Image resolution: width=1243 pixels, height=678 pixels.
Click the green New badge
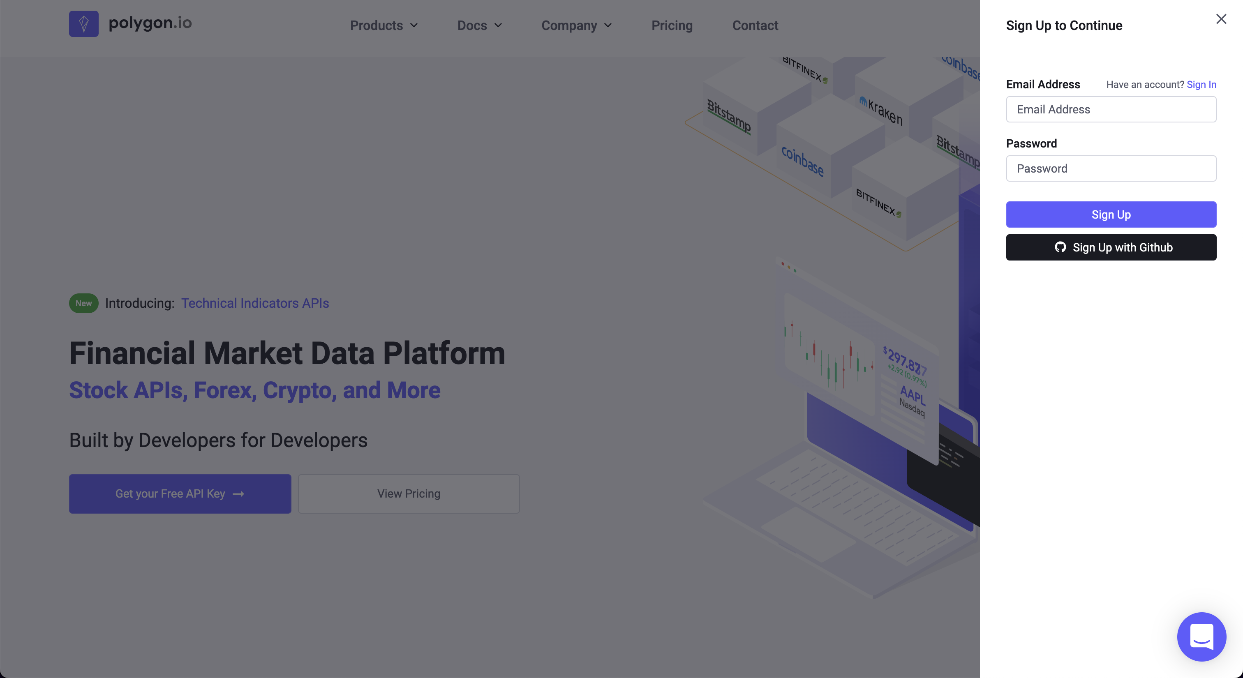pyautogui.click(x=83, y=303)
